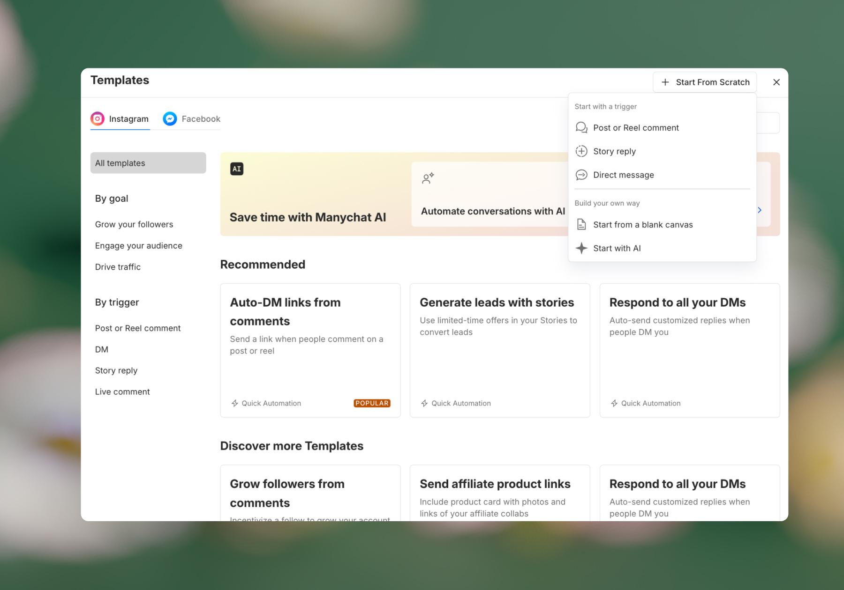
Task: Click the search field beside the trigger menu
Action: click(x=768, y=123)
